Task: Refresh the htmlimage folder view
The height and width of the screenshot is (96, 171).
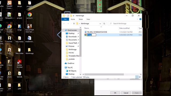Action: pyautogui.click(x=104, y=23)
